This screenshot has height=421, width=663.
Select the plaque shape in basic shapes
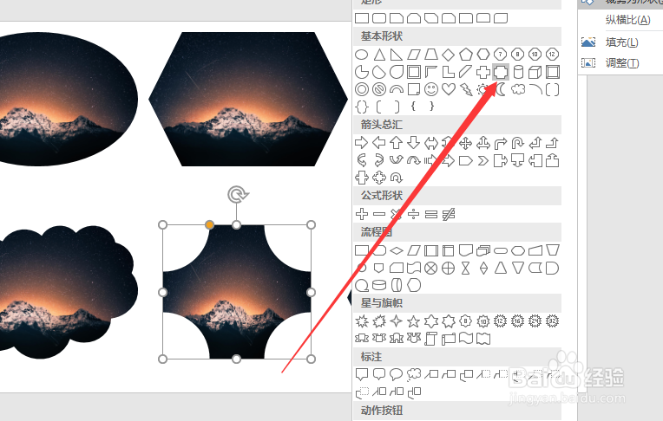click(x=501, y=72)
